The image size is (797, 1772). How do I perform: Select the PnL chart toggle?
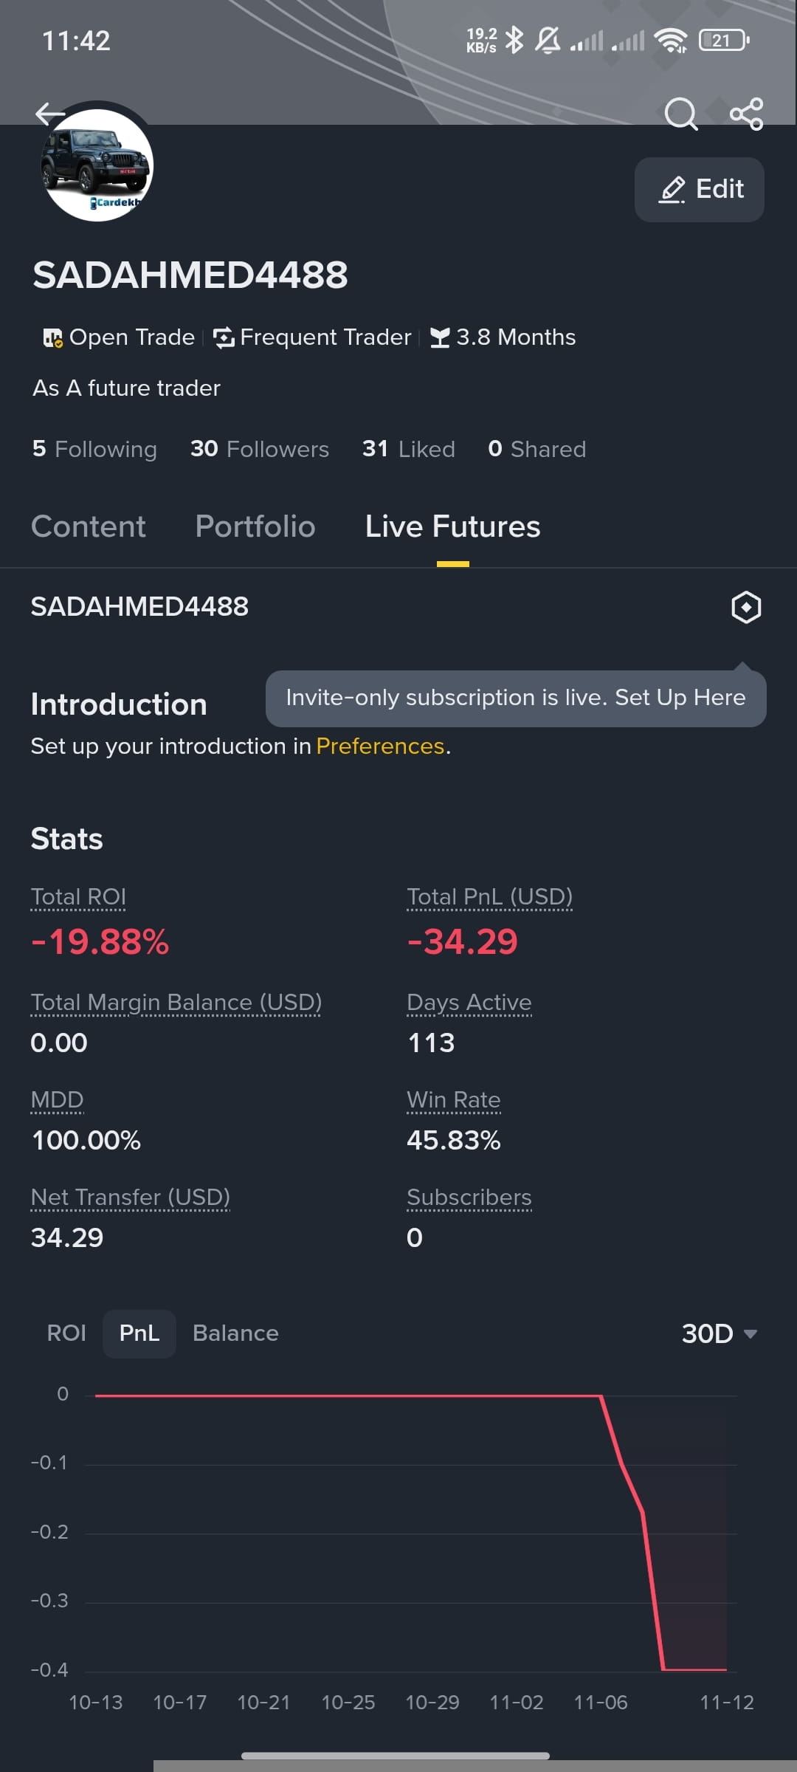click(139, 1333)
